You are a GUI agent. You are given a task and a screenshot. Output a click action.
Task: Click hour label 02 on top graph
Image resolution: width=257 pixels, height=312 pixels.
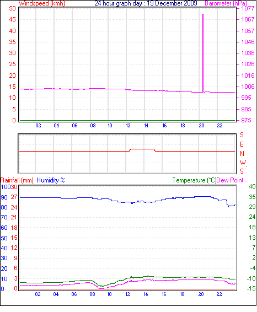click(38, 126)
